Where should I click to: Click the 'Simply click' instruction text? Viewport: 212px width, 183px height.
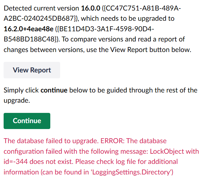coord(21,90)
